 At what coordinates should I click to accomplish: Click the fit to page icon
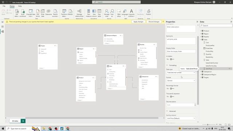pyautogui.click(x=229, y=124)
